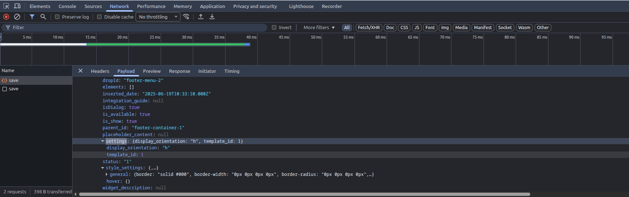
Task: Click the horizontal payload scrollbar
Action: tap(304, 194)
